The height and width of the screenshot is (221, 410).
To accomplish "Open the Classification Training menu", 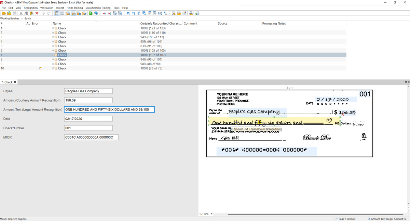I will coord(98,8).
